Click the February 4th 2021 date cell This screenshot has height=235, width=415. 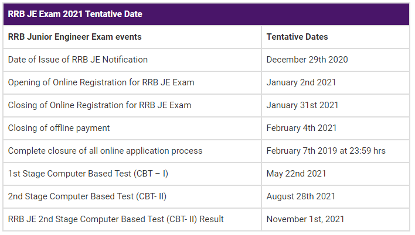coord(335,128)
